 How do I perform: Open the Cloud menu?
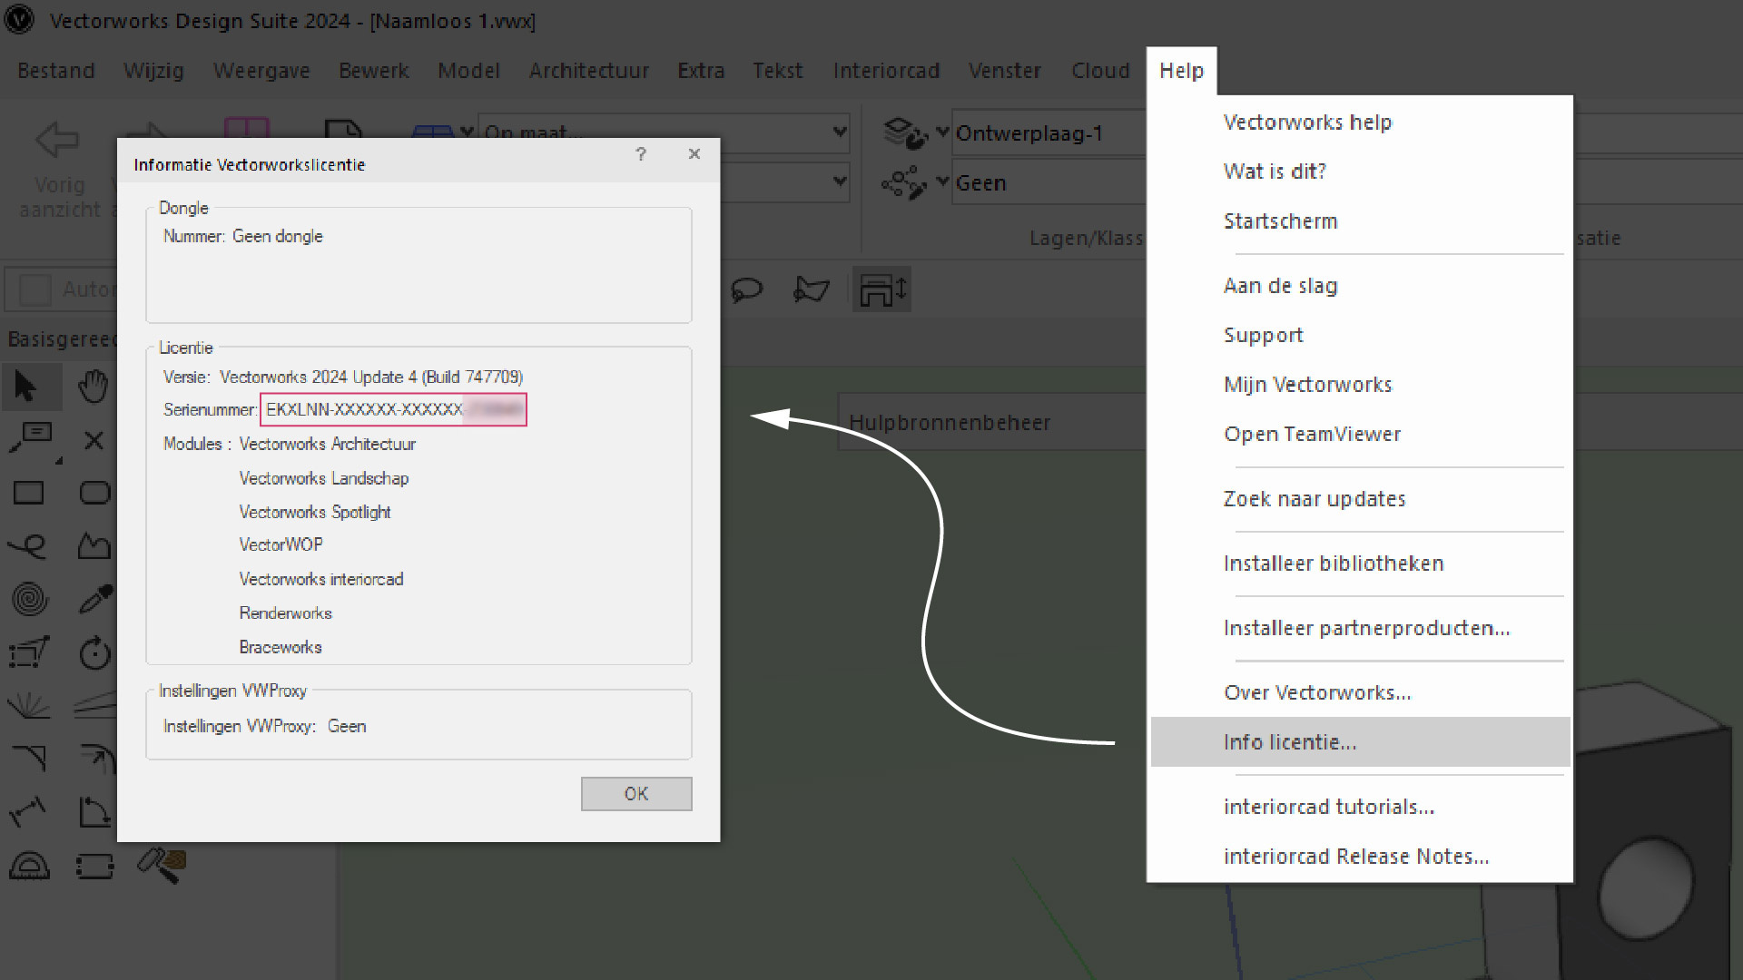(1100, 71)
